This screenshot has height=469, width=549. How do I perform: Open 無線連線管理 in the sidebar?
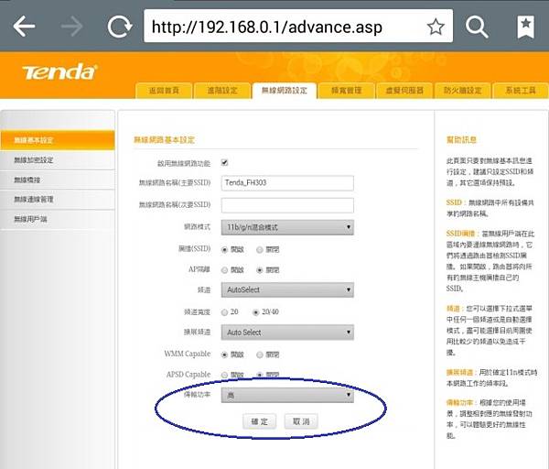(58, 200)
